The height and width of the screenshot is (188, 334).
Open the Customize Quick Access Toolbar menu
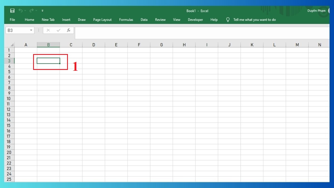(42, 11)
